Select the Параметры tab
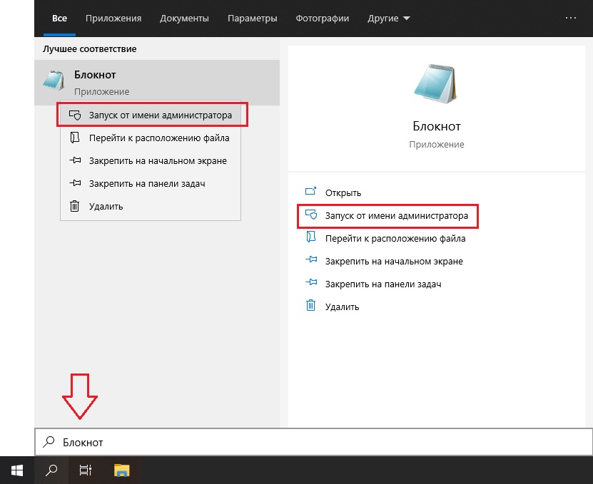Screen dimensions: 593x484 252,18
